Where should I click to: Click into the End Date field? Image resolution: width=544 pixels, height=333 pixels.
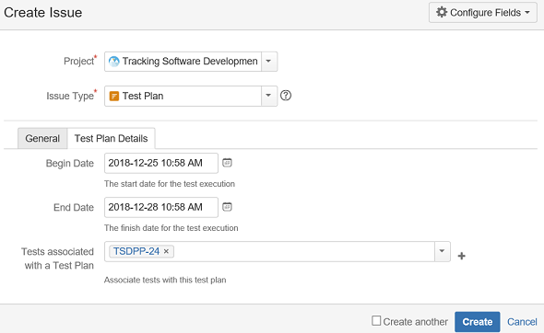click(x=161, y=207)
